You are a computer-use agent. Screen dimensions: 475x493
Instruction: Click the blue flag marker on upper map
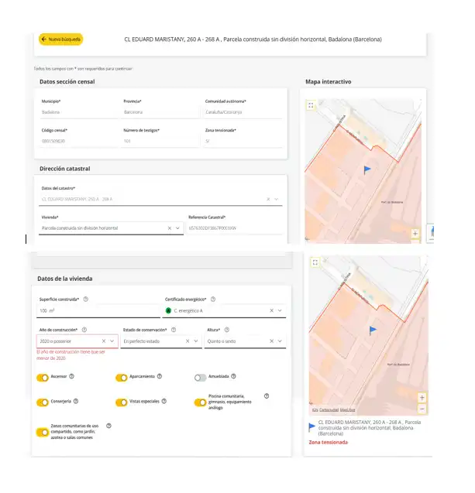367,169
